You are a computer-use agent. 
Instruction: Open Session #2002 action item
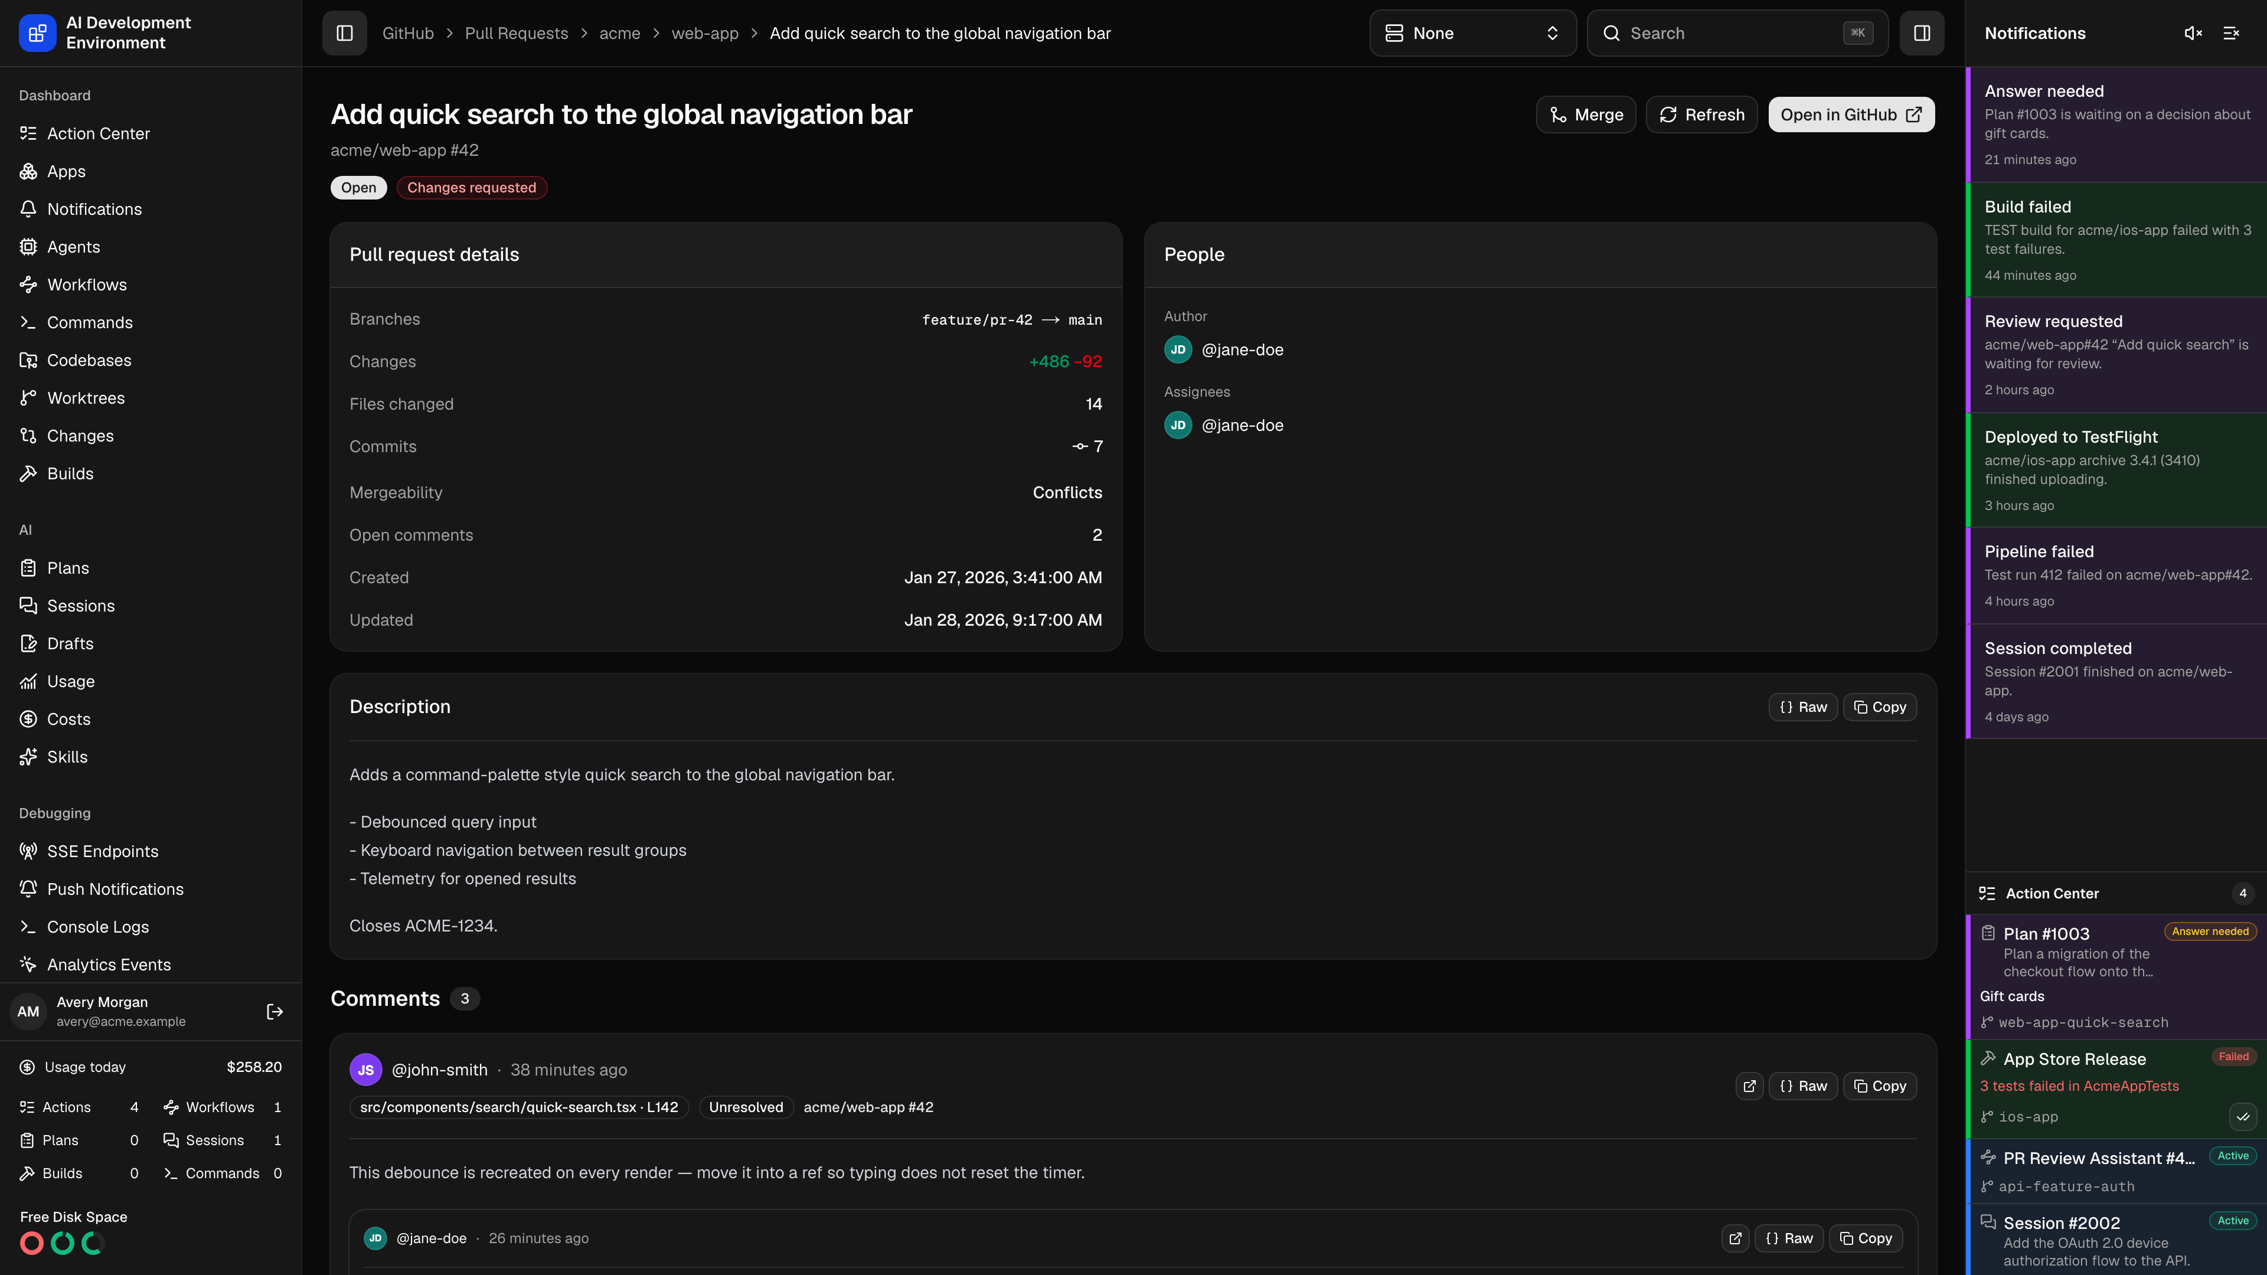[2116, 1240]
